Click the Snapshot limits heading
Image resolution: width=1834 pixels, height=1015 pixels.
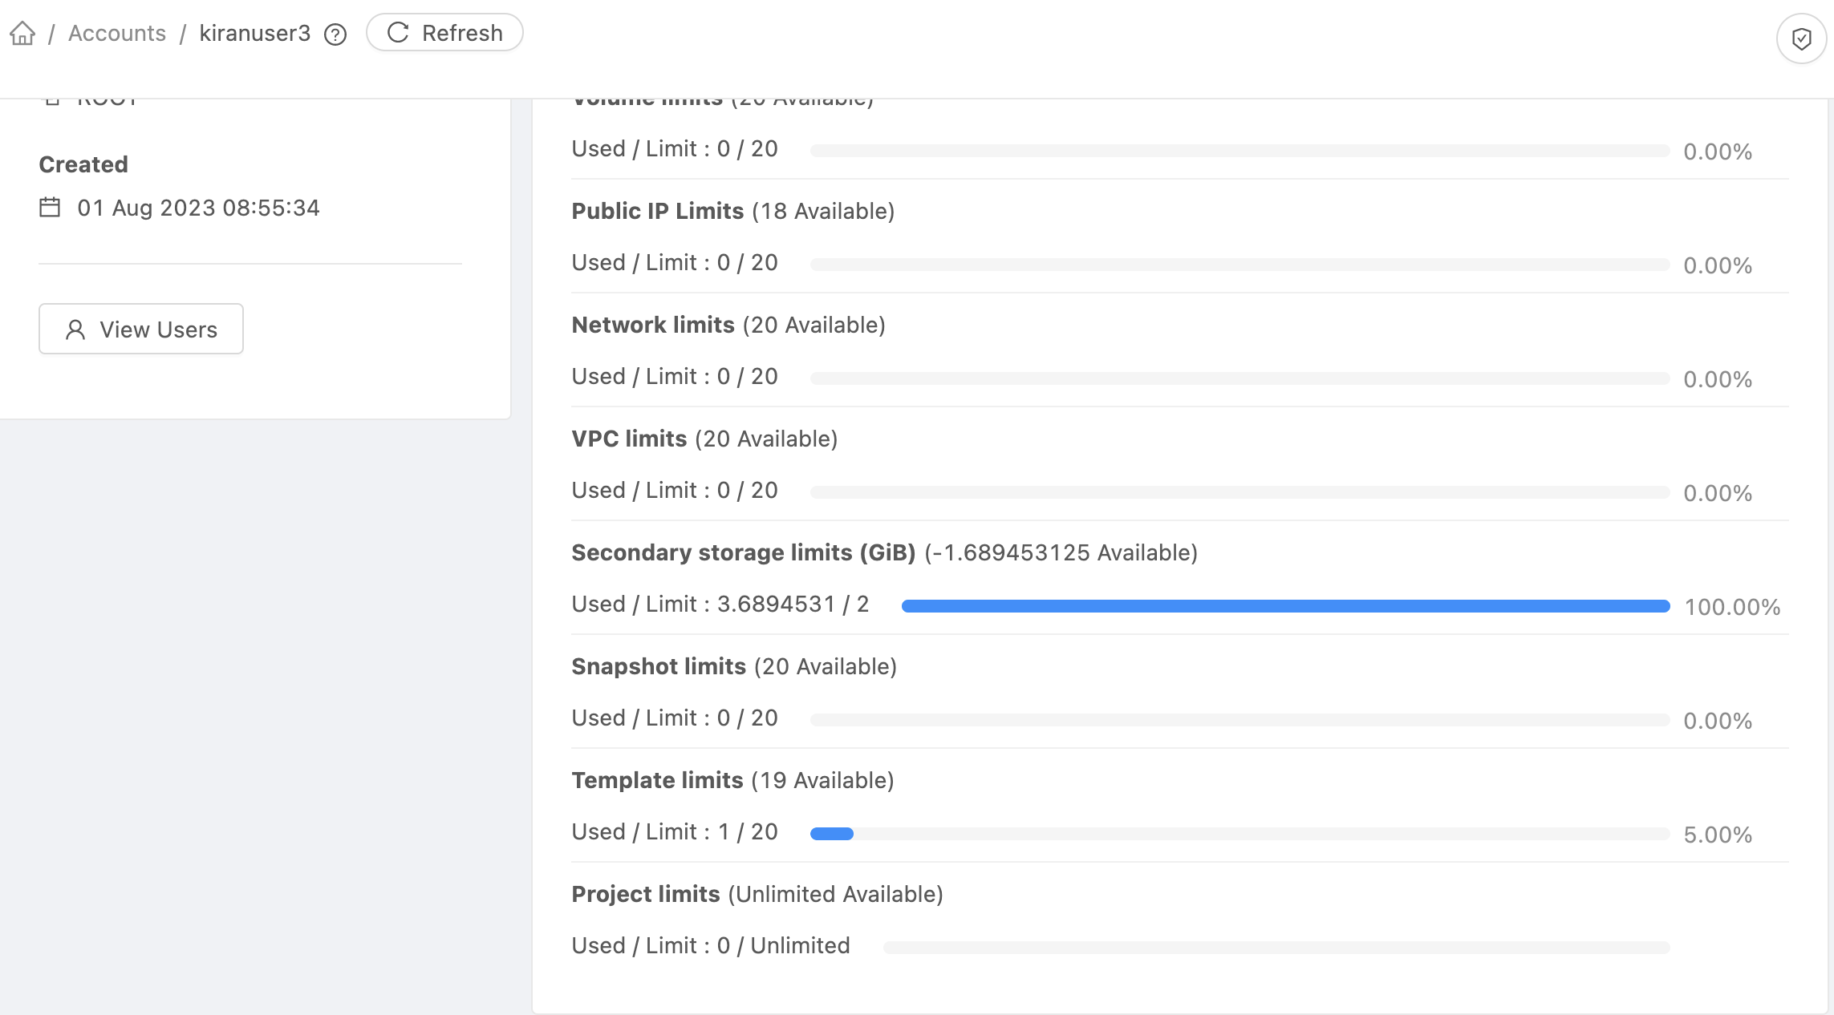tap(658, 666)
